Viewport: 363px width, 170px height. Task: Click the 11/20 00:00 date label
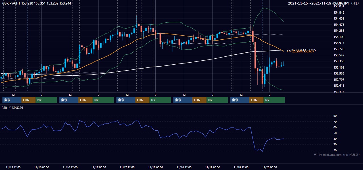[x=270, y=167]
